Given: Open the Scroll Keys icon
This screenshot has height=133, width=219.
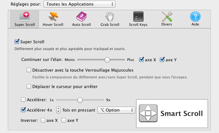Looking at the screenshot, I should point(138,17).
